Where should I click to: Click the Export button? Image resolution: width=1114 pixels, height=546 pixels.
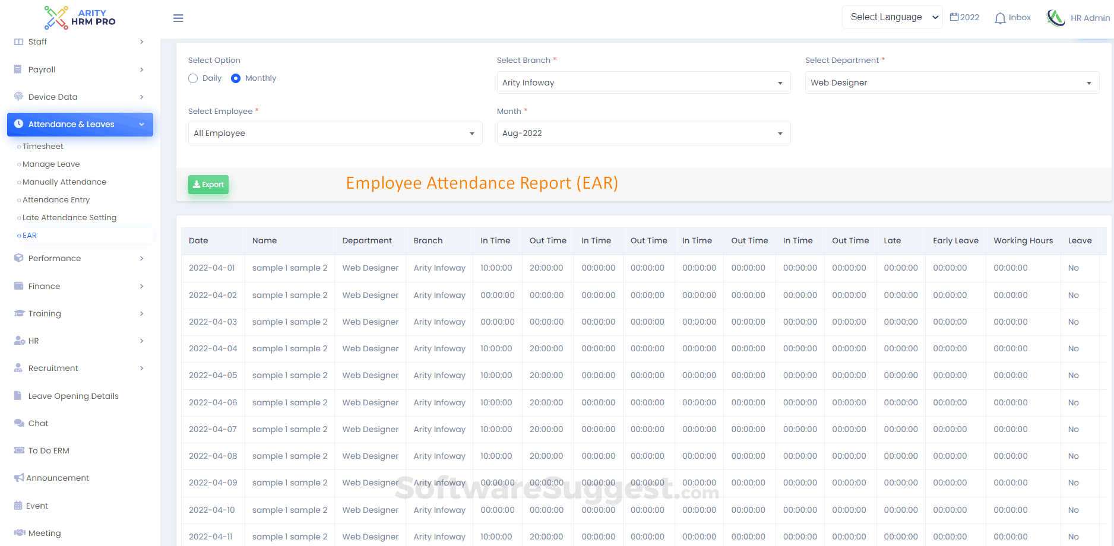coord(208,185)
